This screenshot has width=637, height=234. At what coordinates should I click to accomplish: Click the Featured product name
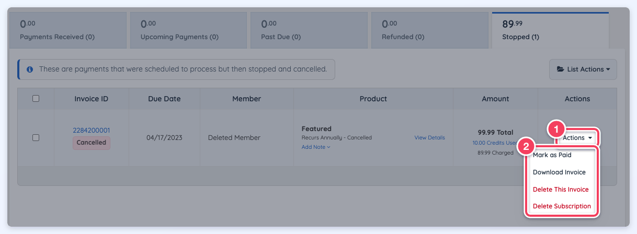point(316,128)
